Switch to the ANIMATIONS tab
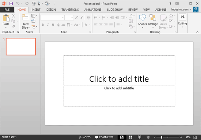 (x=93, y=10)
